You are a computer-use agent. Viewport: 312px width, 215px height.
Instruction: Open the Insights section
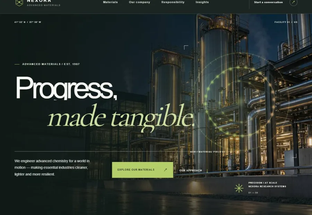[x=202, y=2]
